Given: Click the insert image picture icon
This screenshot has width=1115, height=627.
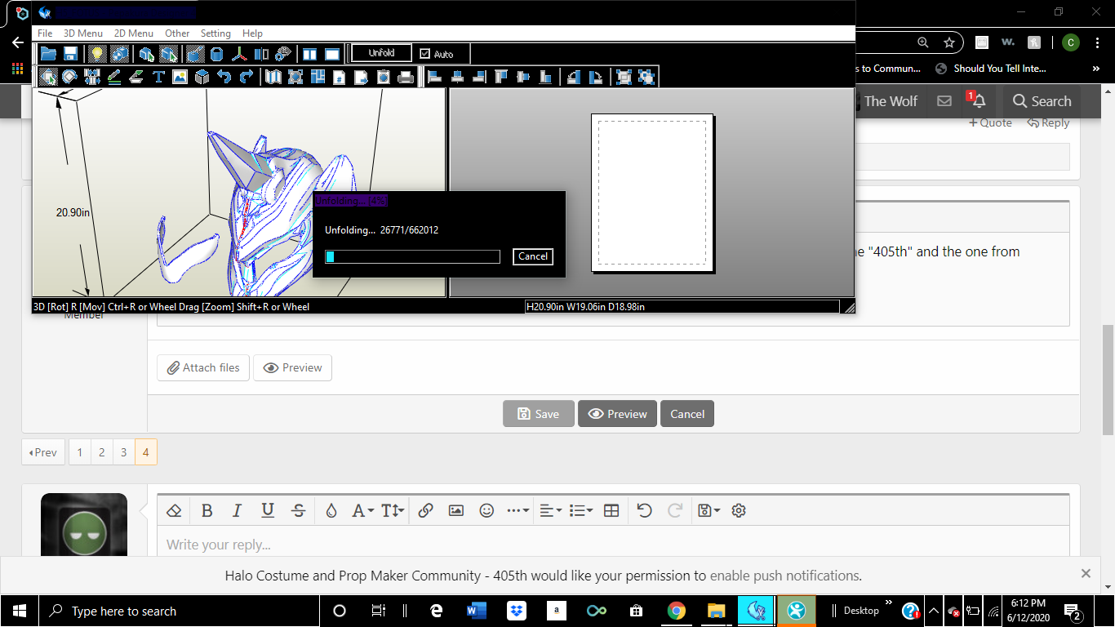Looking at the screenshot, I should click(180, 77).
